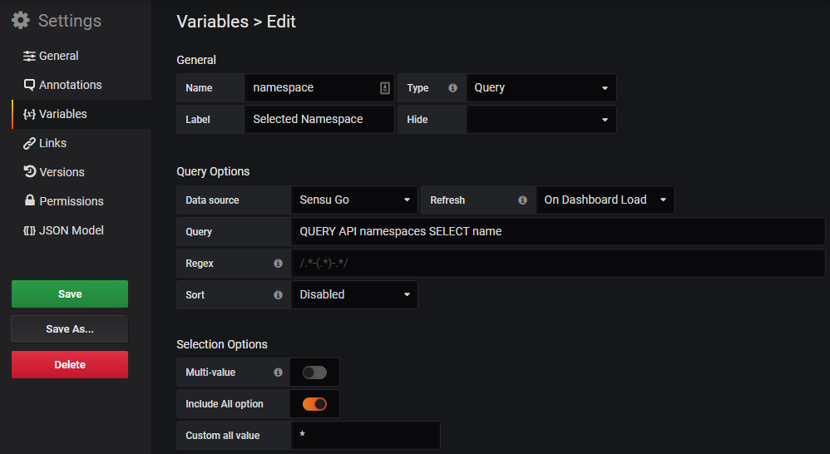
Task: Open the Hide dropdown
Action: 541,120
